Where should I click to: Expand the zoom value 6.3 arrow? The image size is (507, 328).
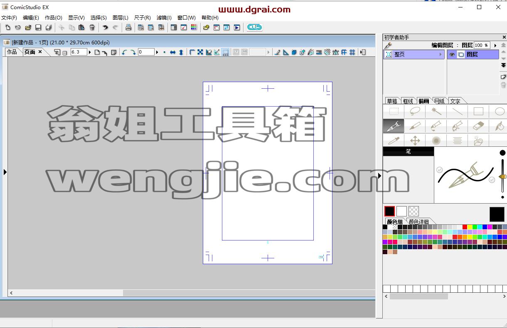(90, 52)
